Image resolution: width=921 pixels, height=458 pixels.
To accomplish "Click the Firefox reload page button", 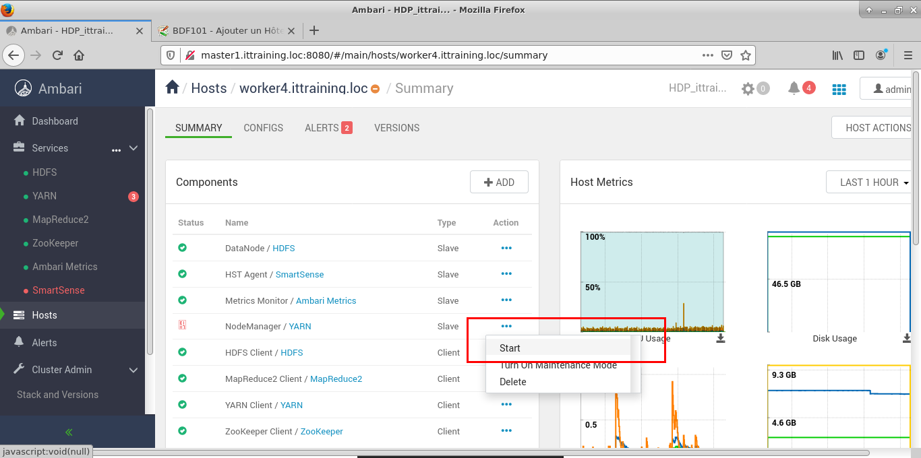I will (x=58, y=55).
